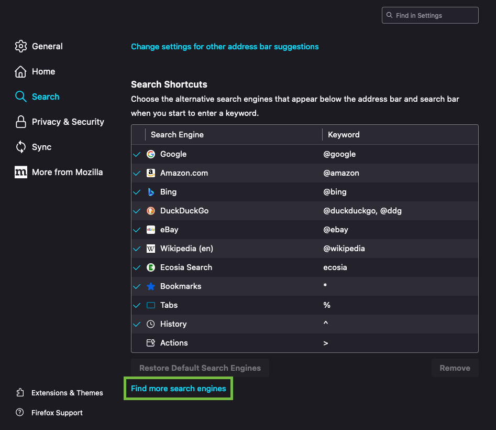
Task: Click the Google logo icon in the table
Action: [151, 154]
